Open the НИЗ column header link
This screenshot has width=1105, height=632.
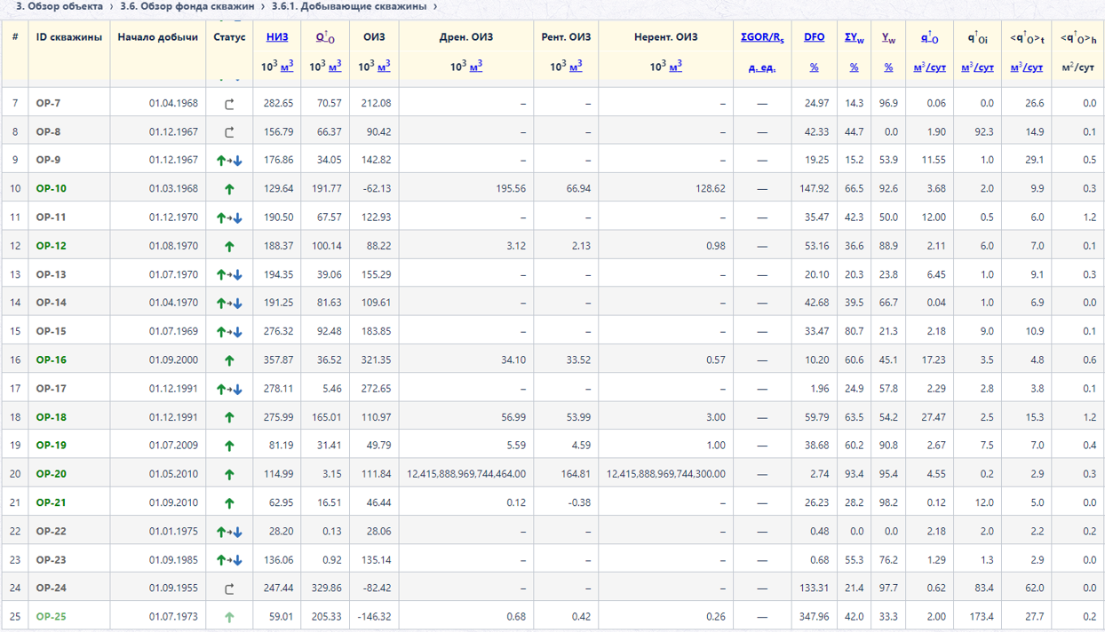(277, 37)
